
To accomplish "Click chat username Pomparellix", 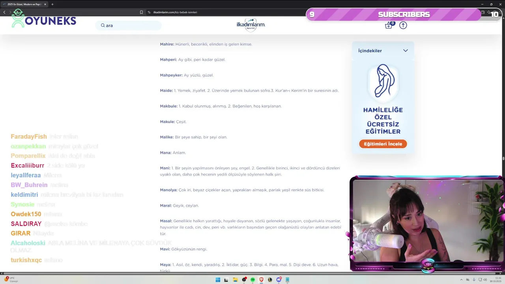I will pos(28,156).
